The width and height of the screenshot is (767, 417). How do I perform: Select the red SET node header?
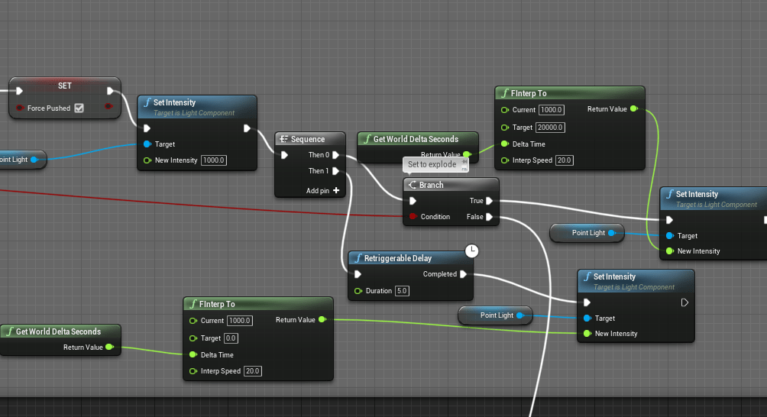65,86
